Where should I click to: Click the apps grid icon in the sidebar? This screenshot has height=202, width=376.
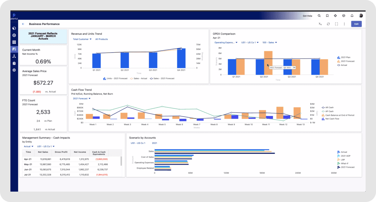[14, 42]
